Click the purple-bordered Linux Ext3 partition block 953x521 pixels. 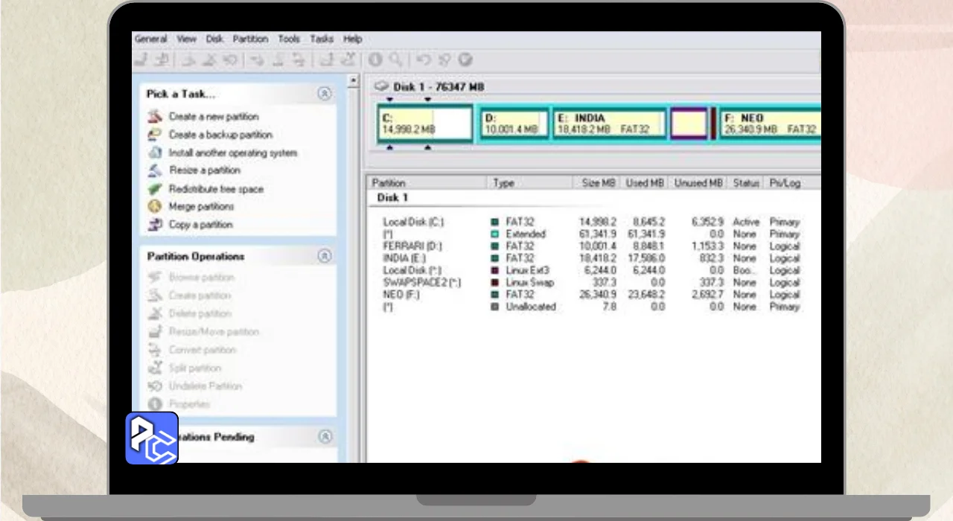tap(689, 124)
